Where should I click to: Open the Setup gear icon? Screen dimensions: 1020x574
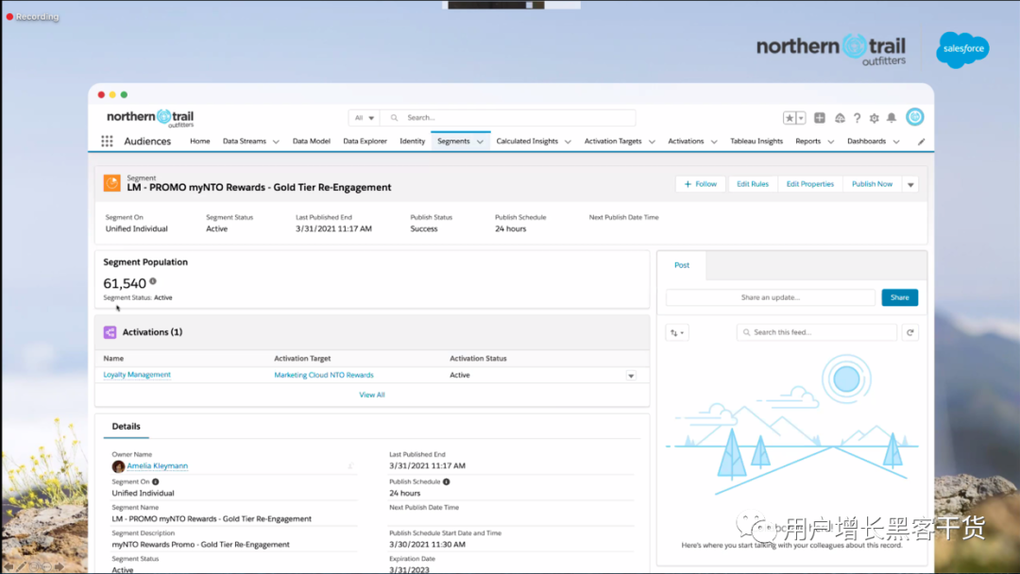coord(875,118)
